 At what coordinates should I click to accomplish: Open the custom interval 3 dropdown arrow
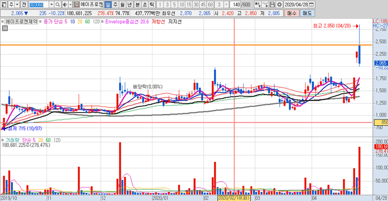(226, 4)
